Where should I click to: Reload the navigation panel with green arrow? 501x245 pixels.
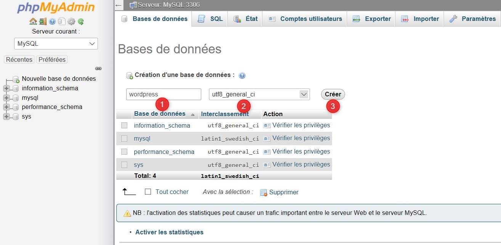(80, 21)
